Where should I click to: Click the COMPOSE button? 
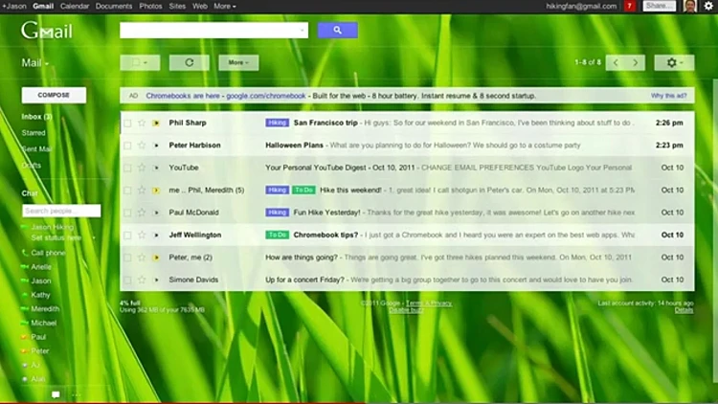[x=54, y=96]
